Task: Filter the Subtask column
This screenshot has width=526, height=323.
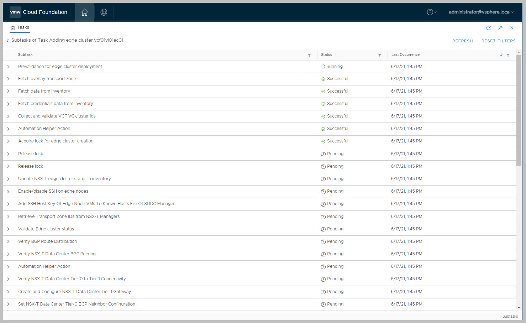Action: (309, 55)
